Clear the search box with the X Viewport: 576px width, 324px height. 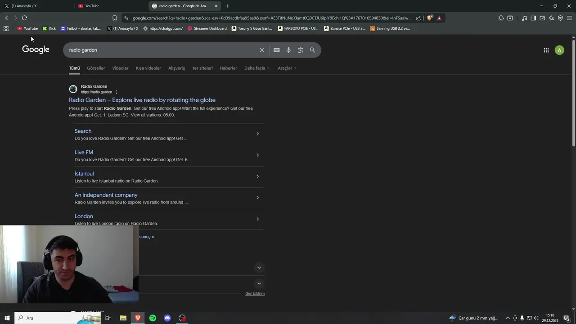click(261, 50)
